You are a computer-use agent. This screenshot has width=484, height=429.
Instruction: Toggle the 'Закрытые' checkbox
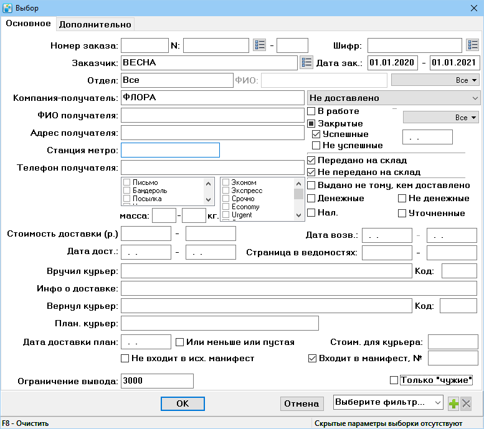coord(311,124)
